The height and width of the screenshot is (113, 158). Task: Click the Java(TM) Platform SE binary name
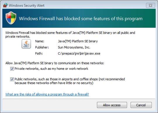tap(78, 41)
